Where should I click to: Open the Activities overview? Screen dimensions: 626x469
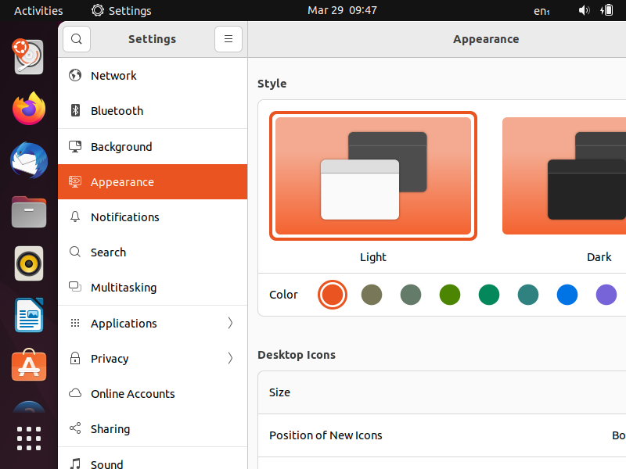tap(38, 11)
